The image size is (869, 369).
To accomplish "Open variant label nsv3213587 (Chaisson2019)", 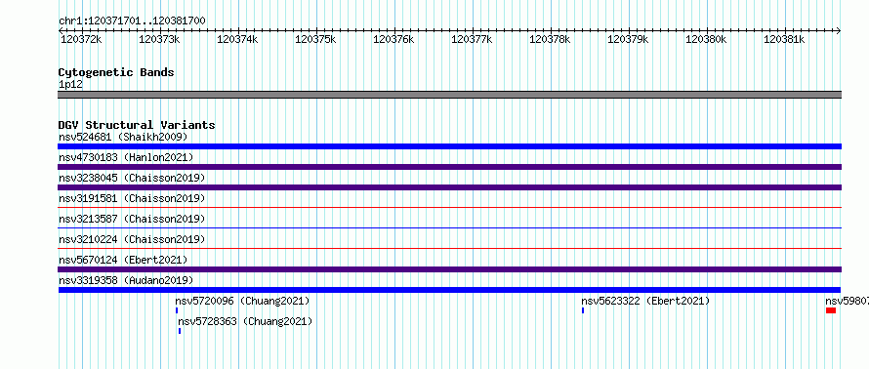I will click(132, 219).
